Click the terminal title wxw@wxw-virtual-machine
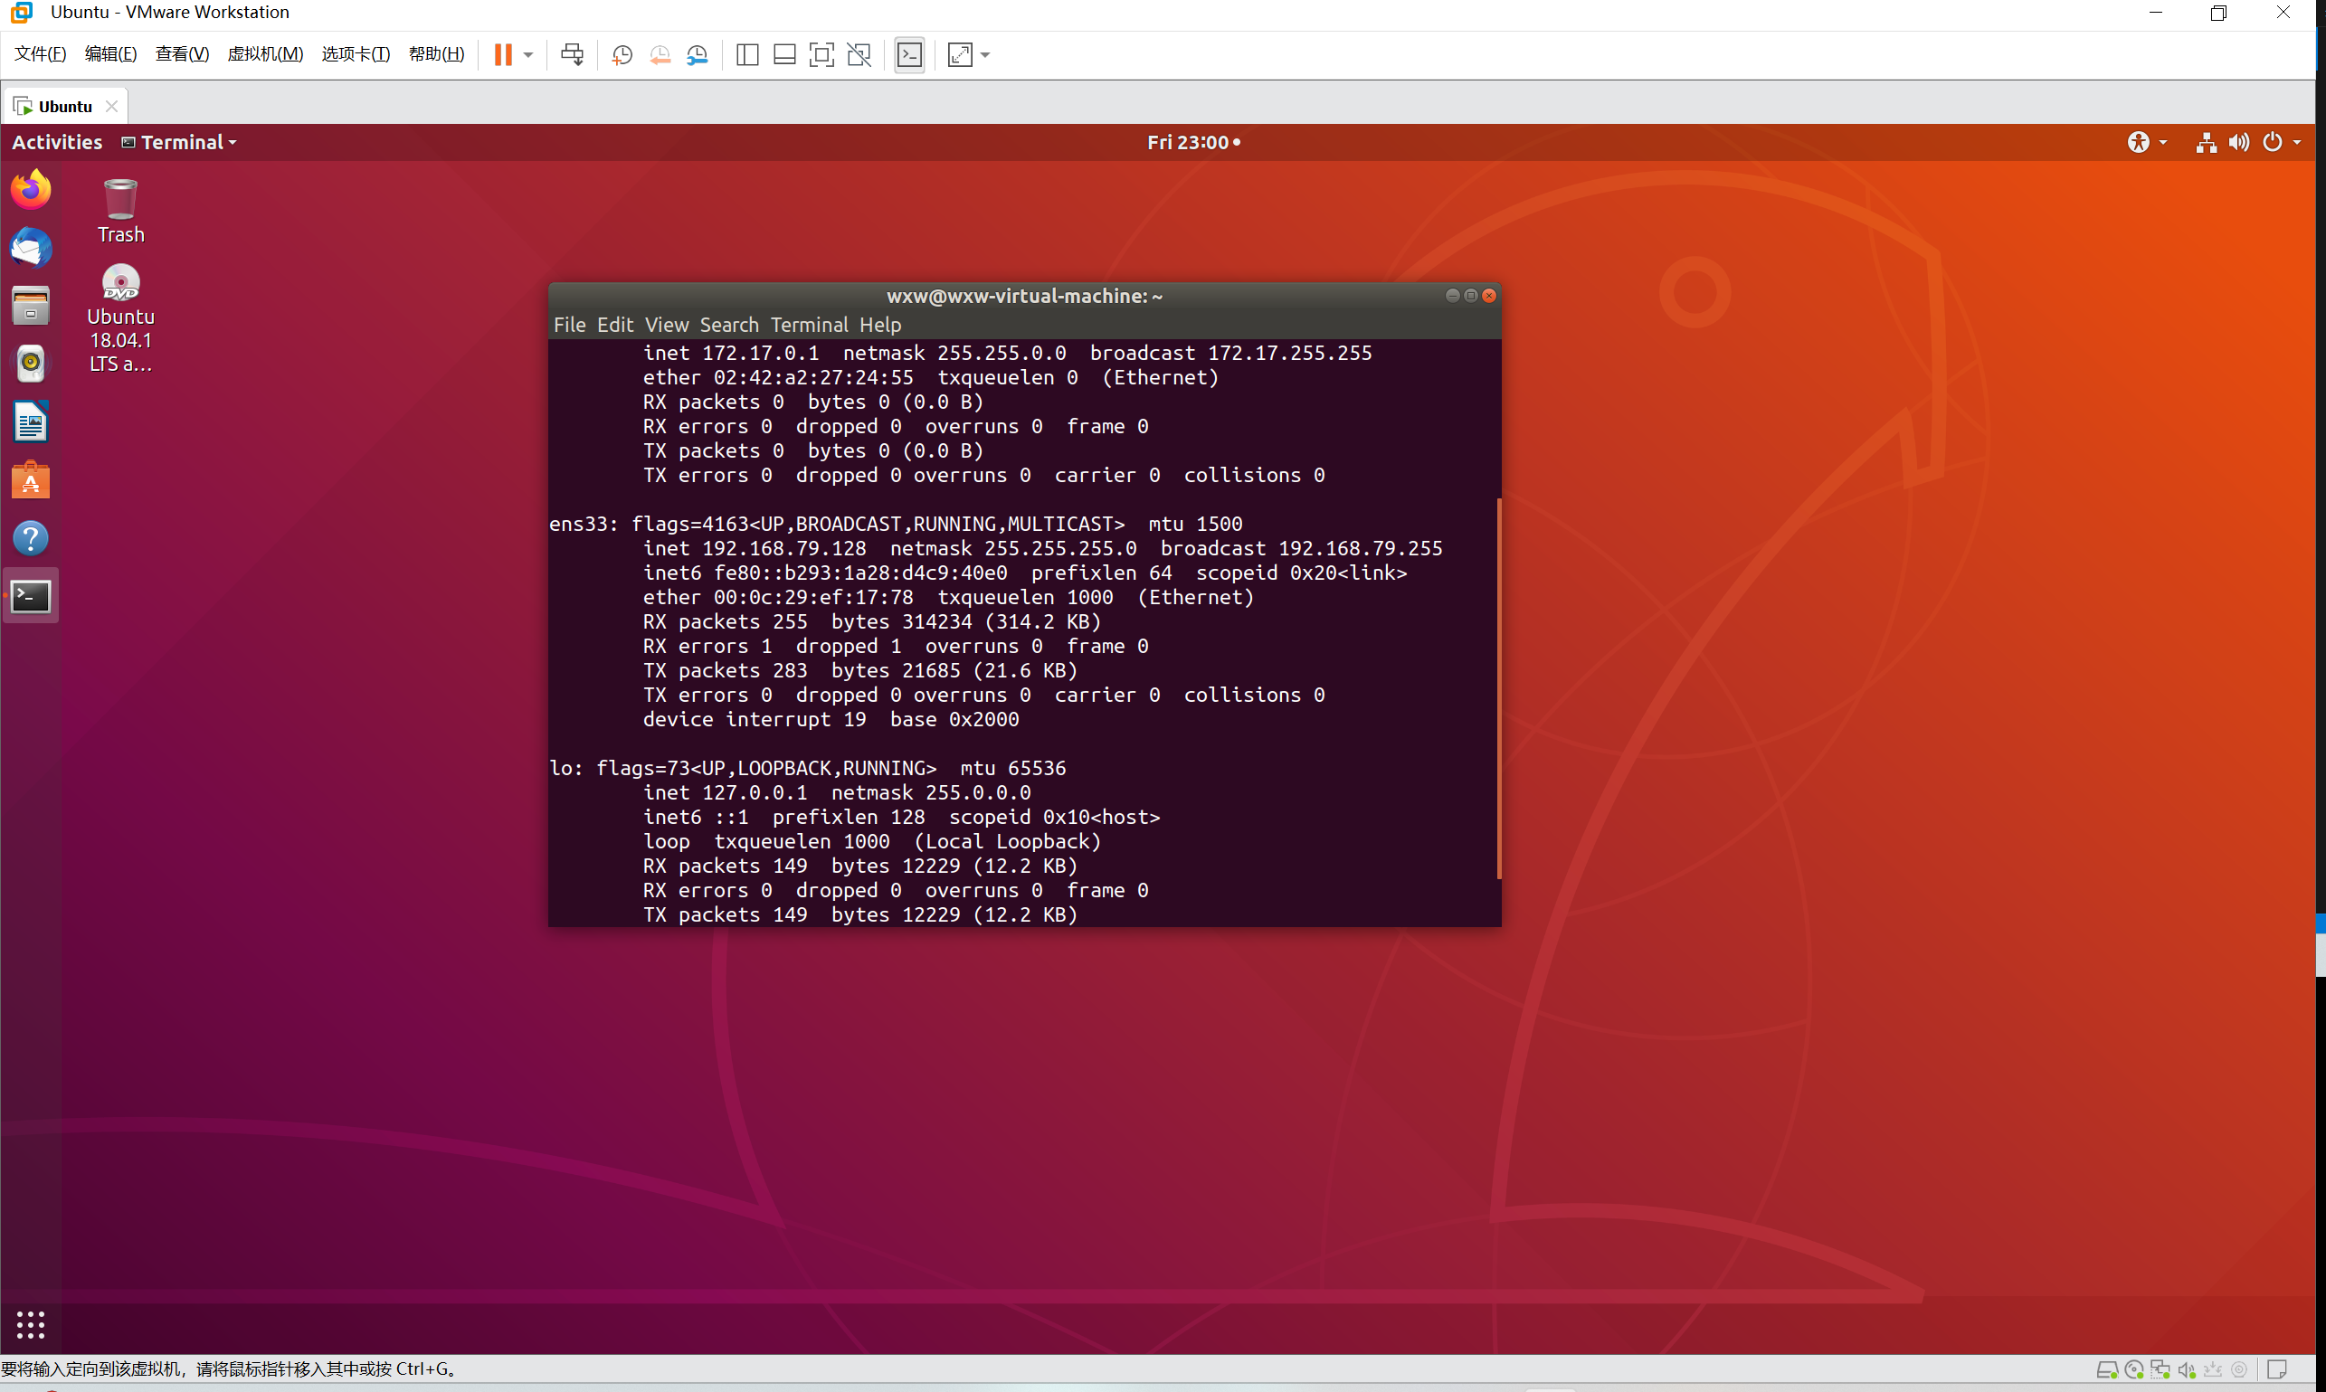 [x=1023, y=297]
